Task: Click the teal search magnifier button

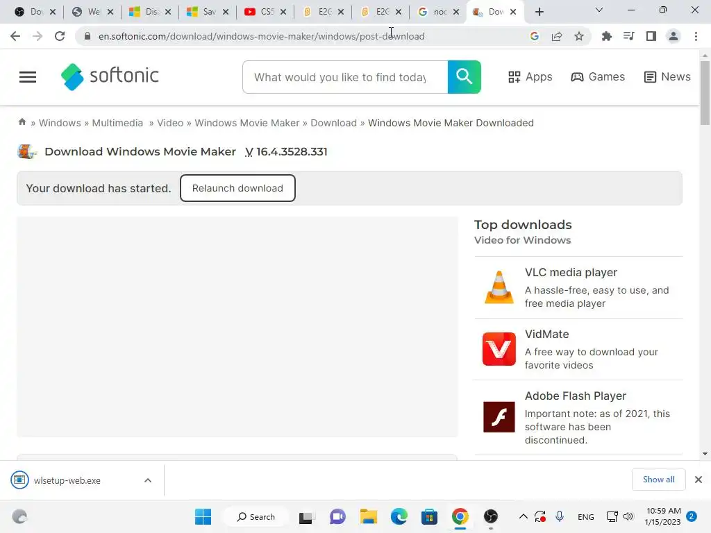Action: click(464, 76)
